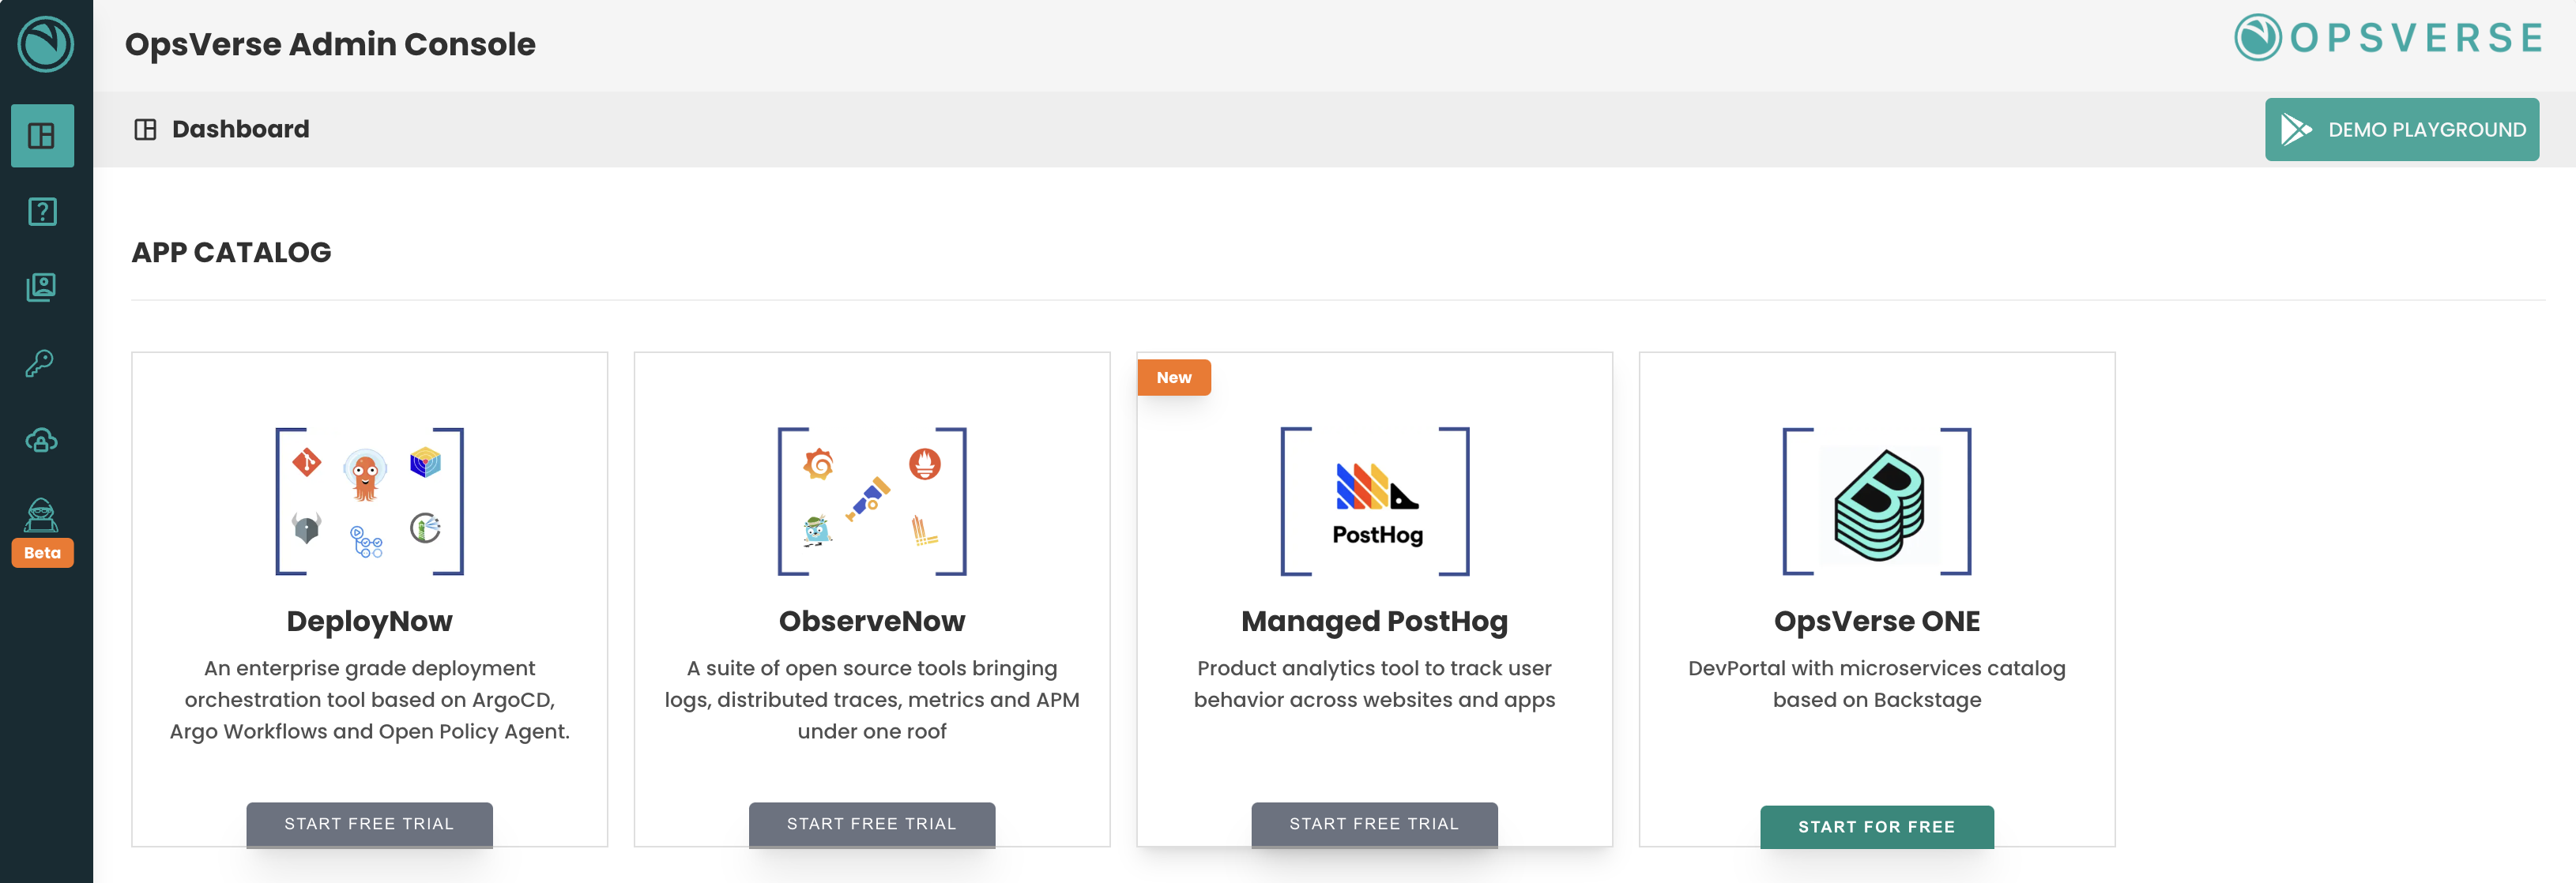The width and height of the screenshot is (2576, 883).
Task: Launch the Demo Playground
Action: pos(2401,129)
